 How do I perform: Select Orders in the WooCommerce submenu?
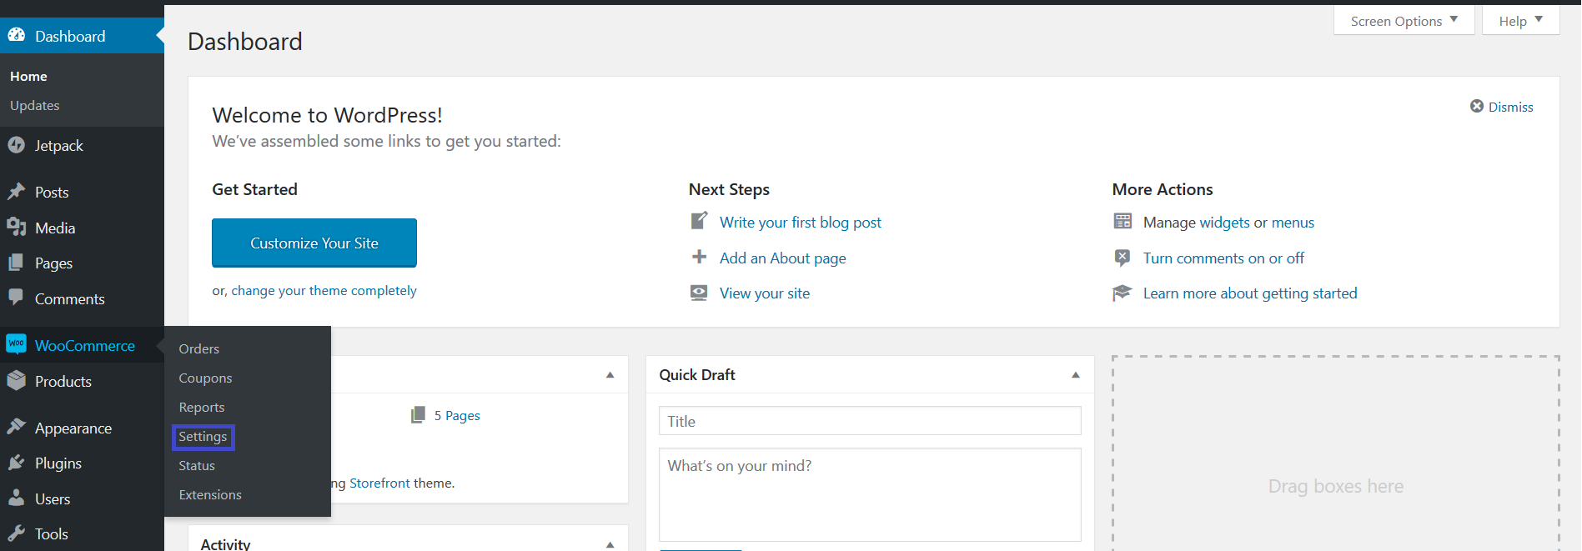click(x=199, y=348)
